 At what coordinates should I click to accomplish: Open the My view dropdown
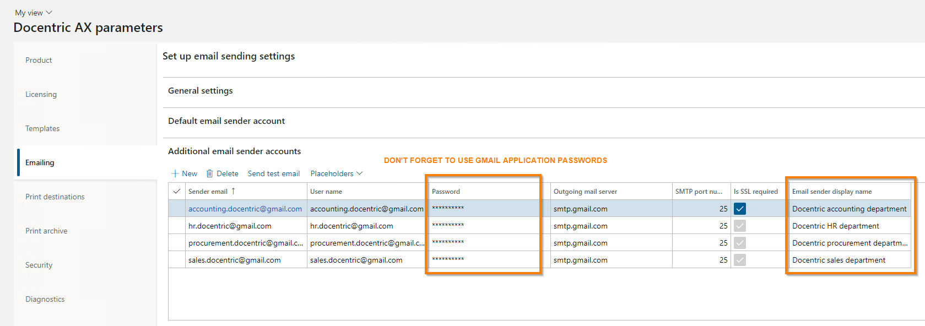pyautogui.click(x=34, y=13)
